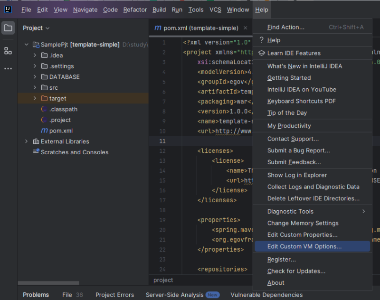
Task: Open IntelliJ IDEA on YouTube
Action: coord(313,89)
